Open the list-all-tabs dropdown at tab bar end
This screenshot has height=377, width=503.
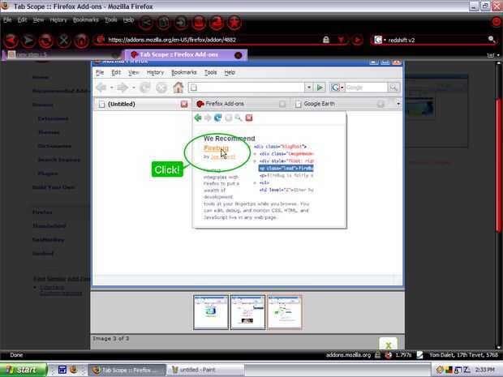[498, 55]
